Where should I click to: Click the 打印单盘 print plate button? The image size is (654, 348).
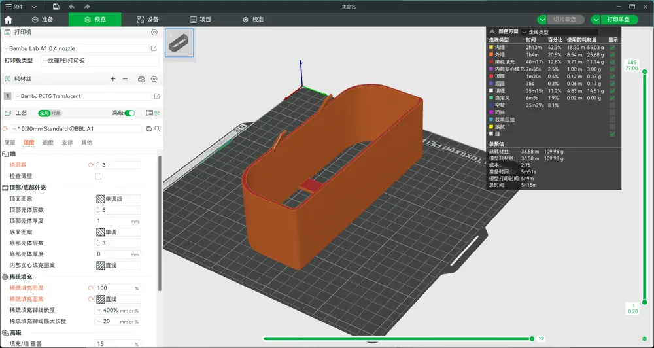pyautogui.click(x=619, y=20)
